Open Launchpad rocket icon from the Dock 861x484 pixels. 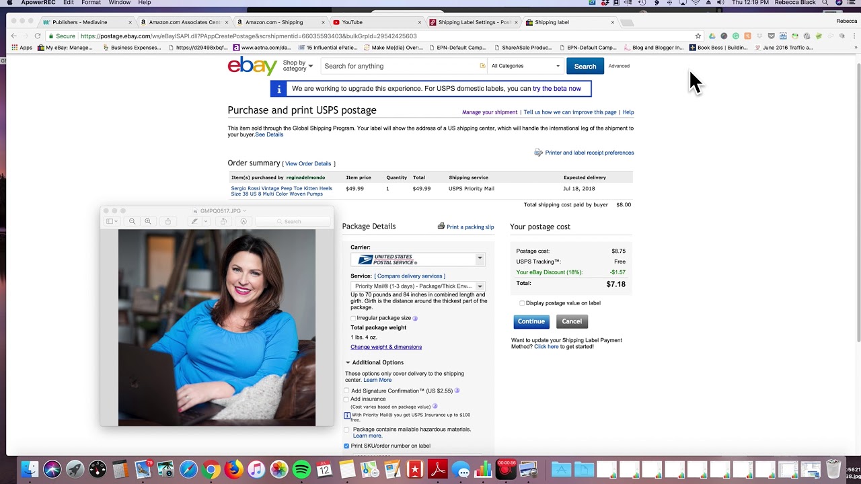(75, 469)
